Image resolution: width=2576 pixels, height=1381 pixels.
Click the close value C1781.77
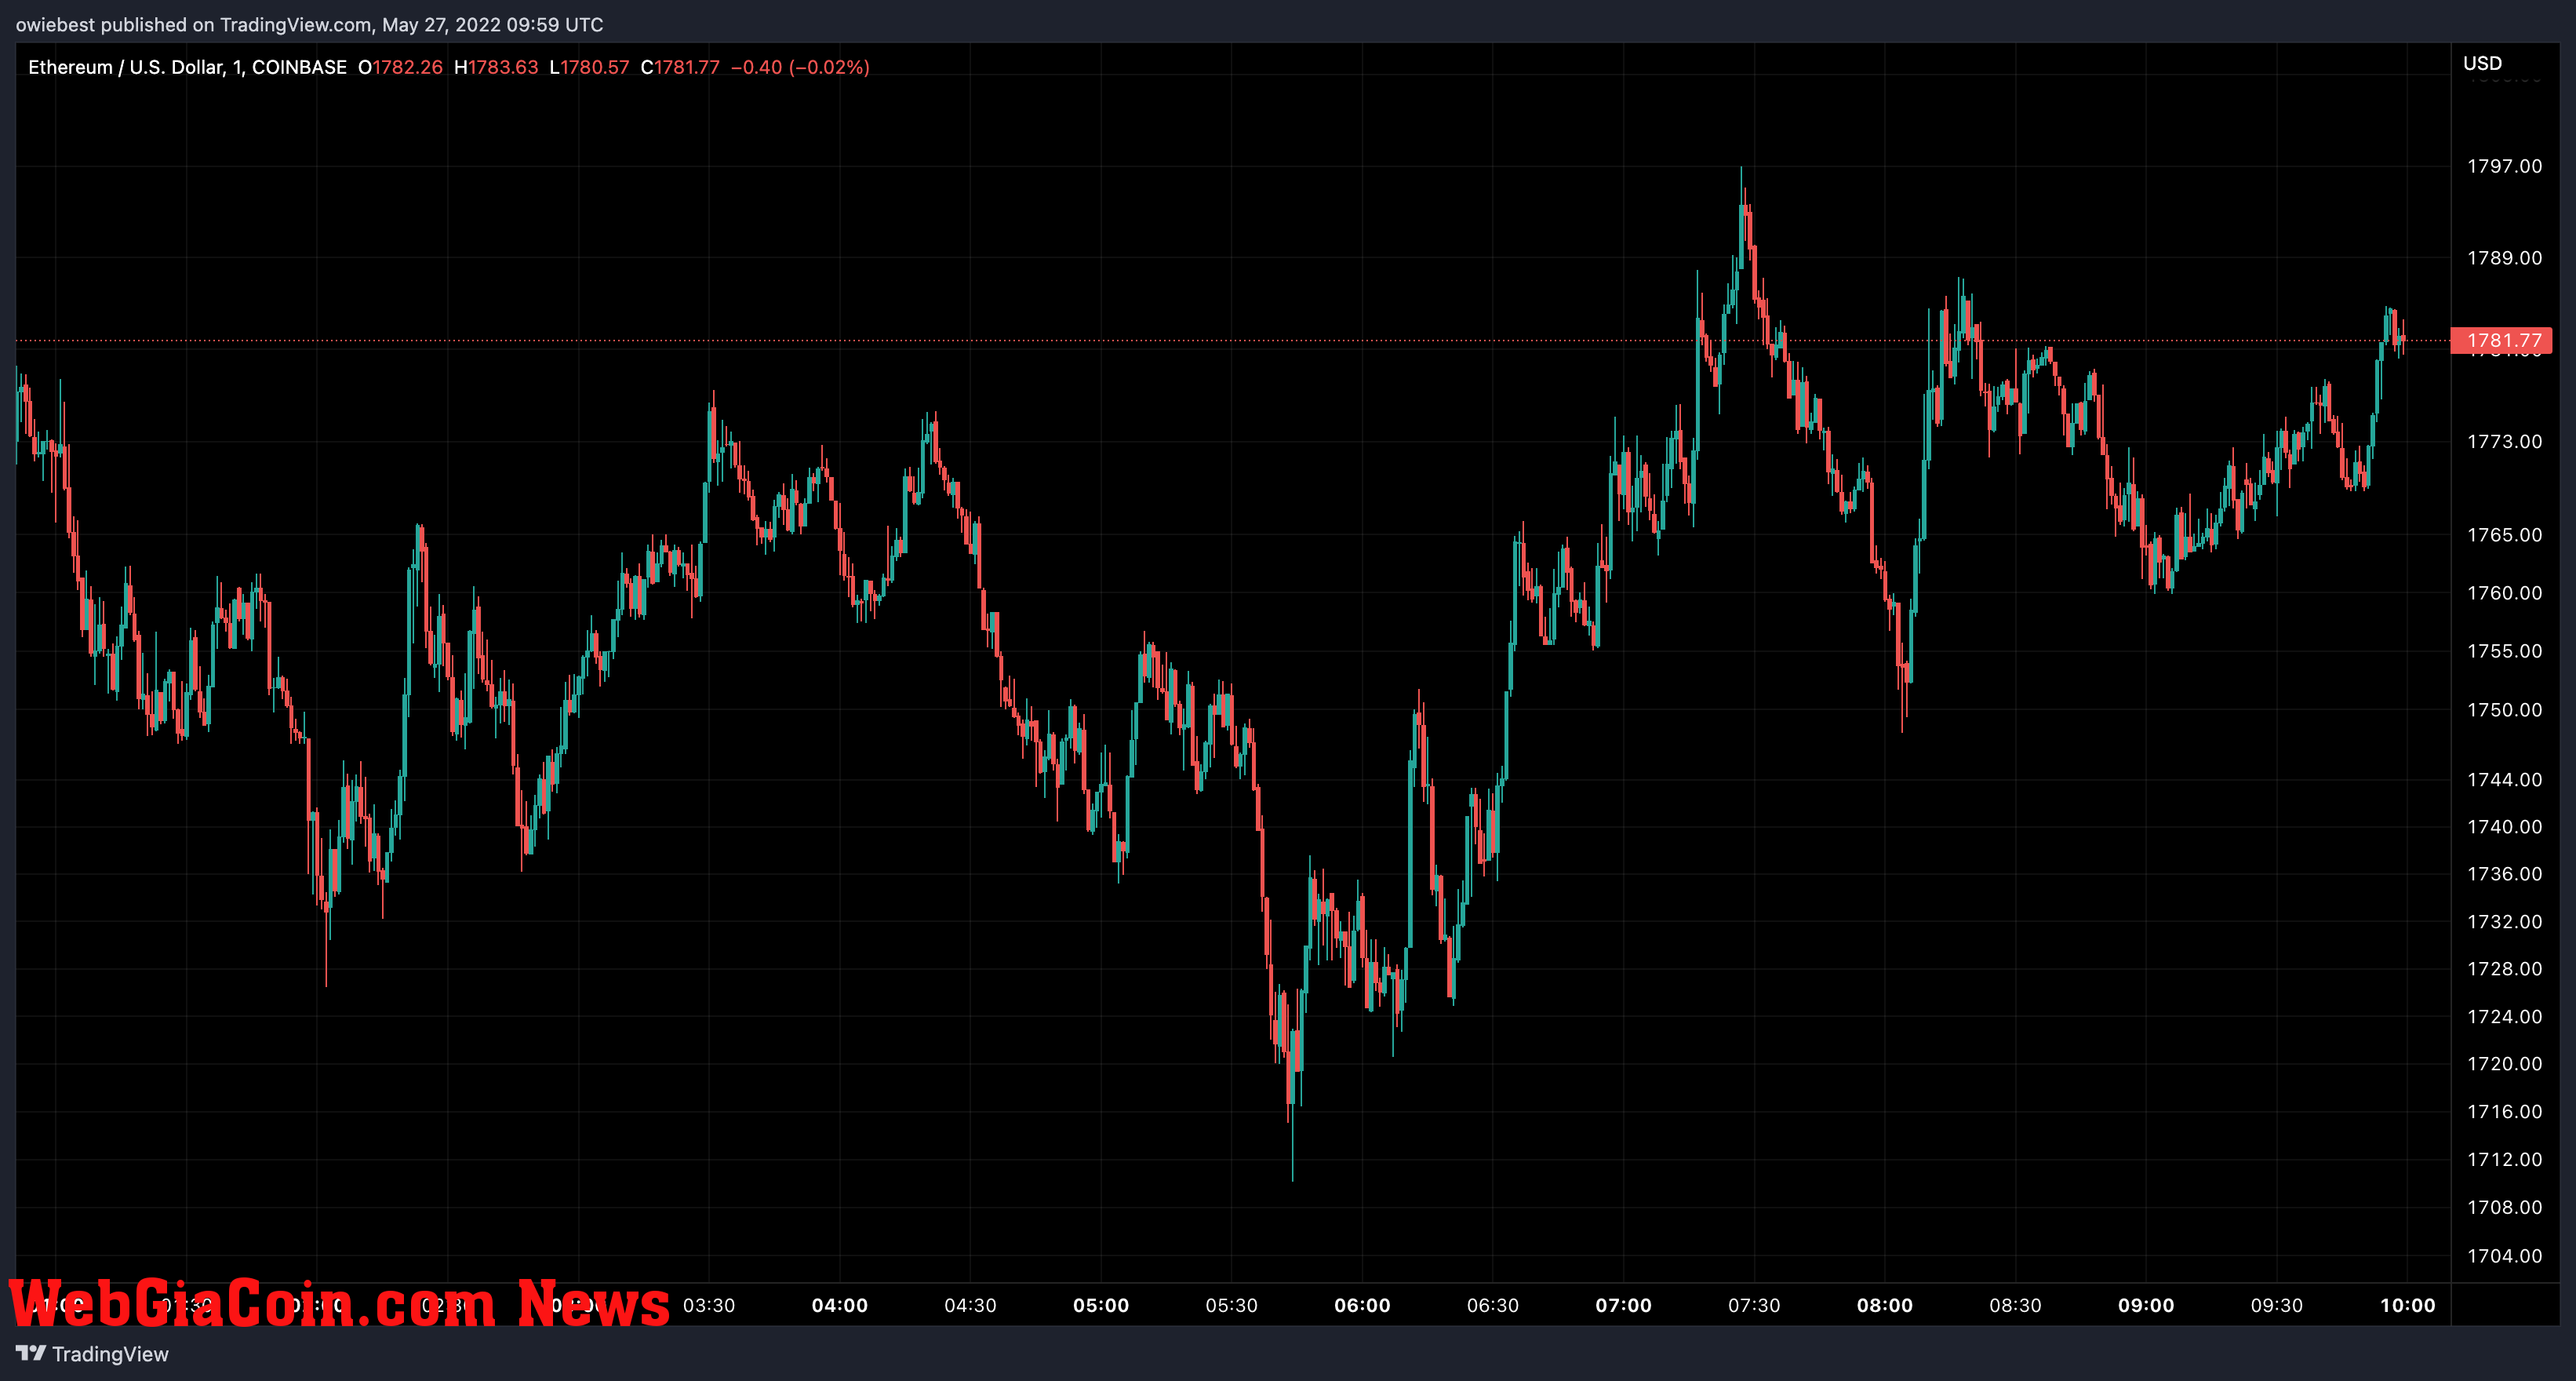coord(680,67)
